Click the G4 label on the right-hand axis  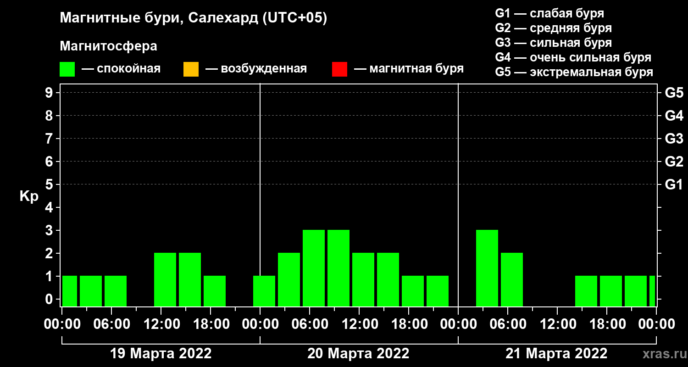674,116
